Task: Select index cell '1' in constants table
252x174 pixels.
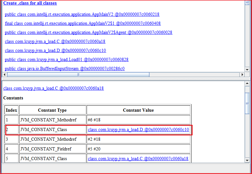Action: click(x=11, y=120)
